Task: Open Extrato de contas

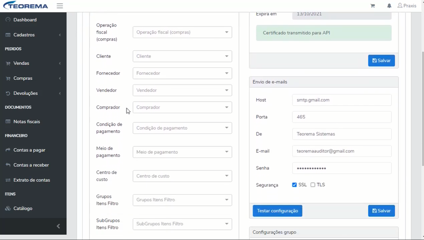Action: [x=32, y=180]
